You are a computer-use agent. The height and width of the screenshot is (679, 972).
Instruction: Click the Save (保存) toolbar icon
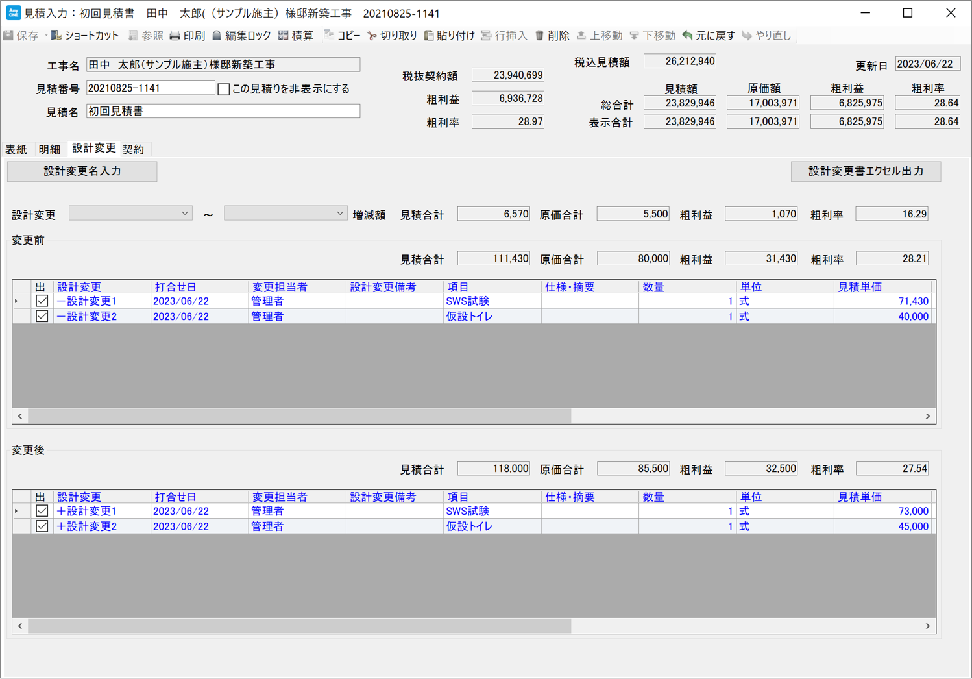[x=9, y=36]
